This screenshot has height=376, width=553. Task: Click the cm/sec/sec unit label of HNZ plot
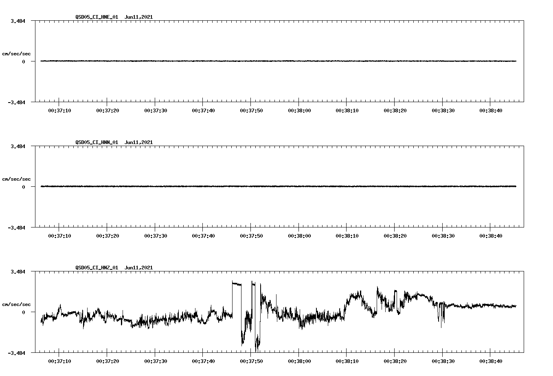16,304
